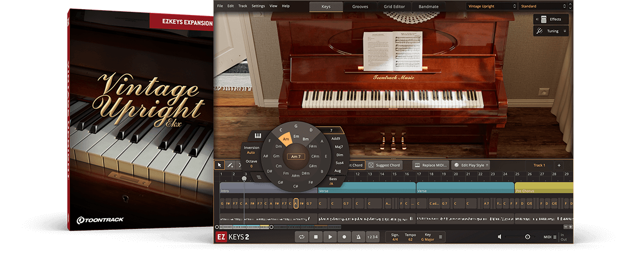The height and width of the screenshot is (261, 642).
Task: Click the piano keyboard icon on chord wheel
Action: [x=257, y=135]
